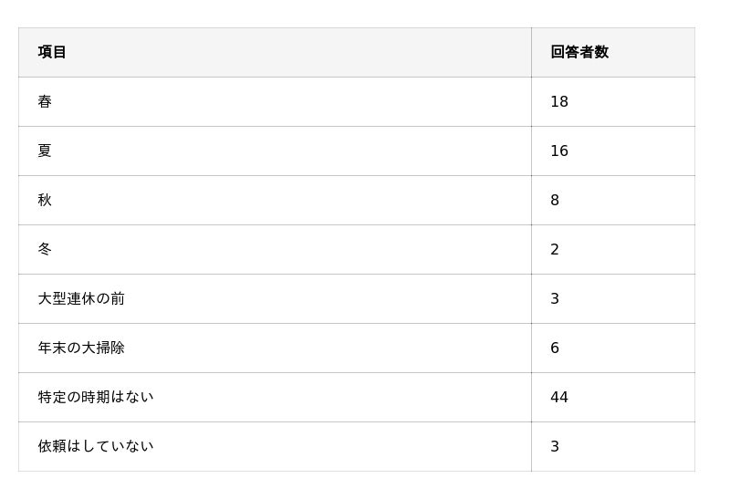
Task: Click the 依頼はしていない cell
Action: (96, 446)
